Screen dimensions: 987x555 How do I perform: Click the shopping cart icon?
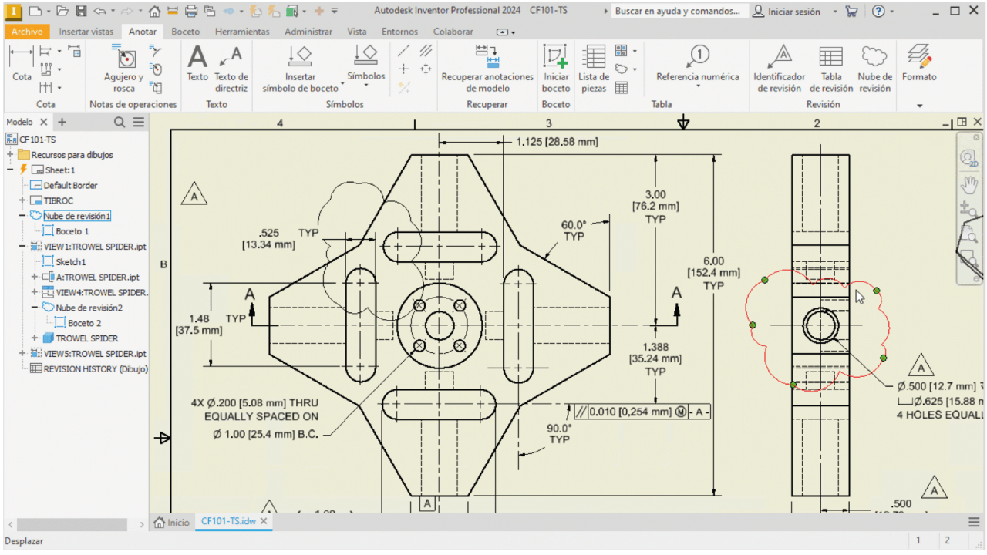pyautogui.click(x=851, y=12)
